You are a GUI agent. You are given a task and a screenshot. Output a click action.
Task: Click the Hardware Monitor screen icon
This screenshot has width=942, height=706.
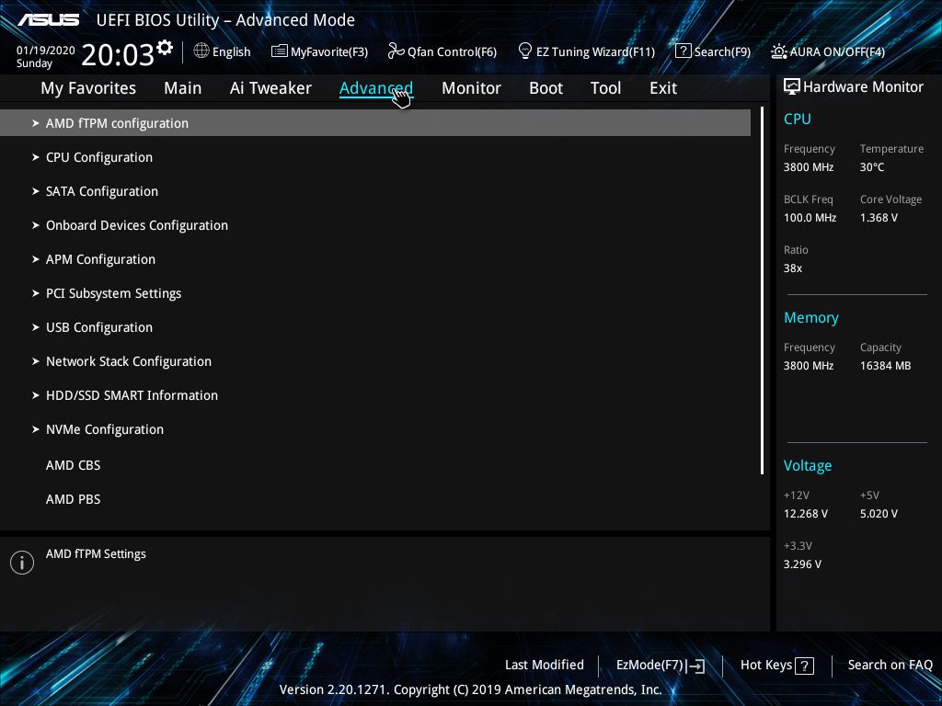[792, 87]
